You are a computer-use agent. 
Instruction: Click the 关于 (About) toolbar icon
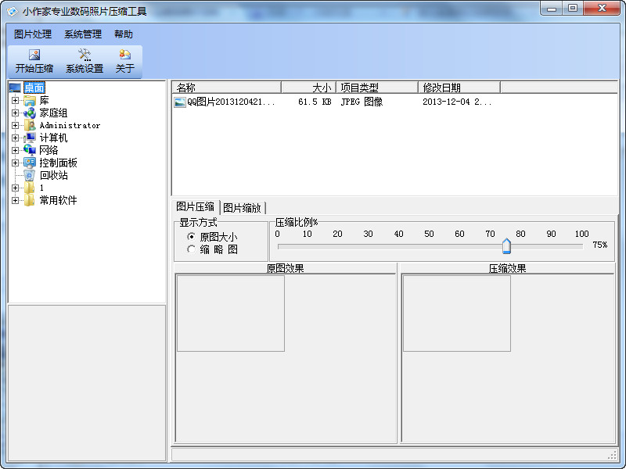pyautogui.click(x=124, y=60)
